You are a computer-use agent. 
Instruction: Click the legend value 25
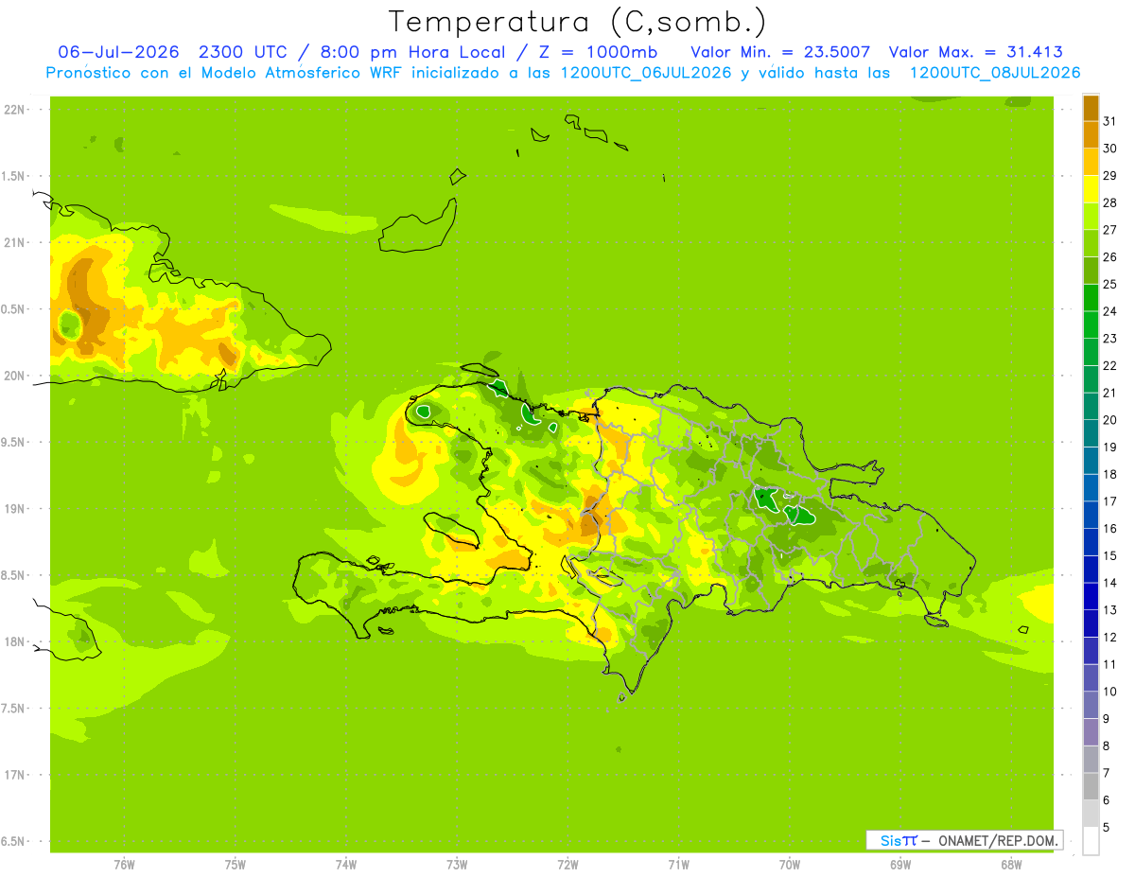click(1109, 284)
